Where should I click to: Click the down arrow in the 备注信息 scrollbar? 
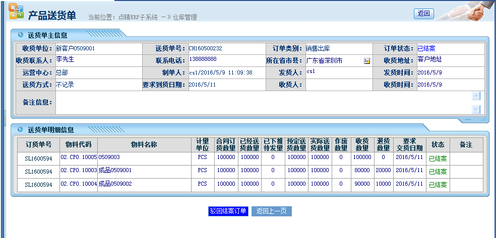pos(476,109)
